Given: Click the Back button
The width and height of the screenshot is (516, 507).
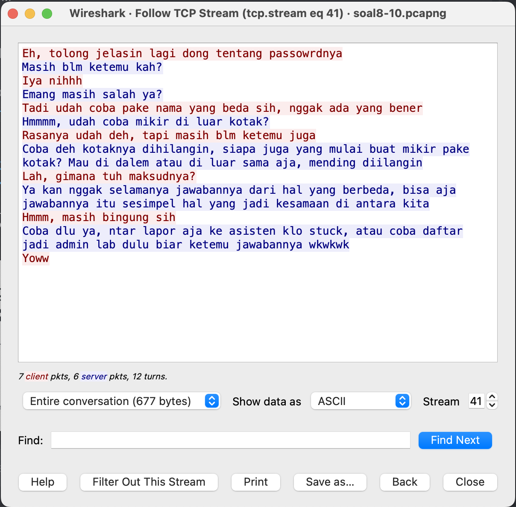Looking at the screenshot, I should (405, 482).
